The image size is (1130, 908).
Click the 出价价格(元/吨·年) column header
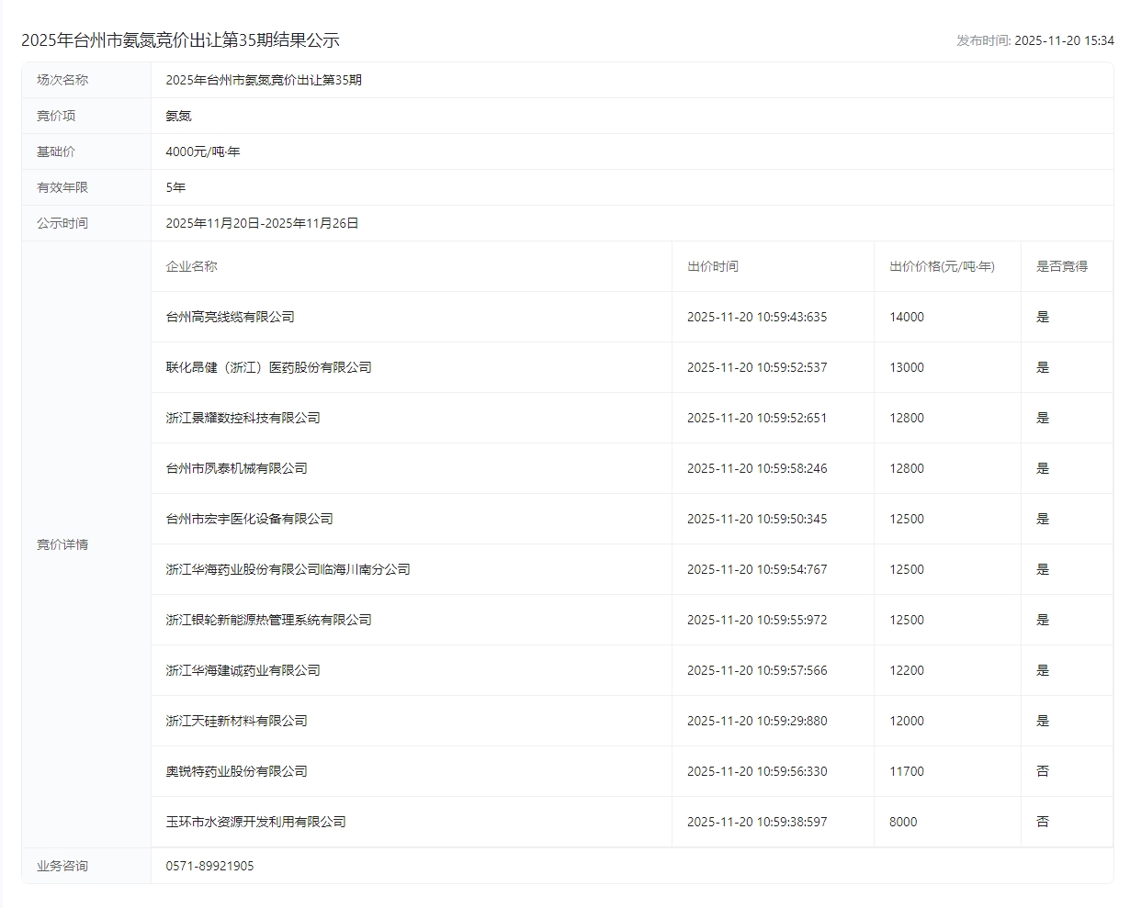(942, 266)
